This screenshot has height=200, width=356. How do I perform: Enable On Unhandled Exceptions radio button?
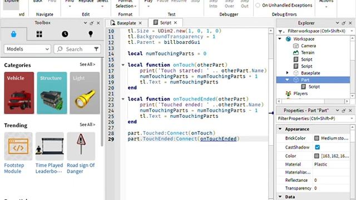(258, 5)
